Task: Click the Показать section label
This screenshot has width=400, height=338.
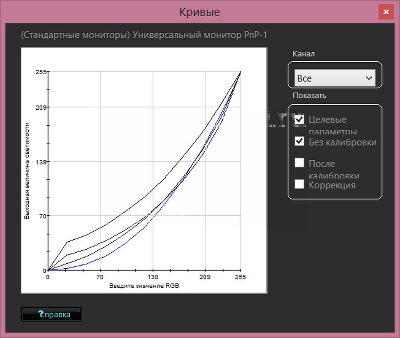Action: click(309, 95)
